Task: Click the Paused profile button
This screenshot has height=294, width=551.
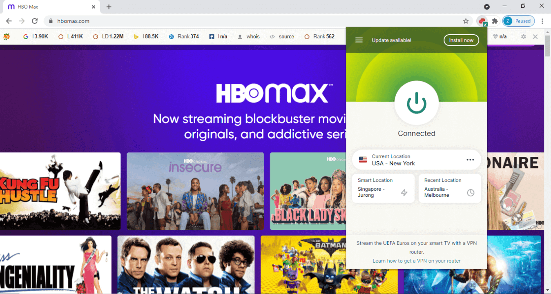Action: (x=518, y=21)
